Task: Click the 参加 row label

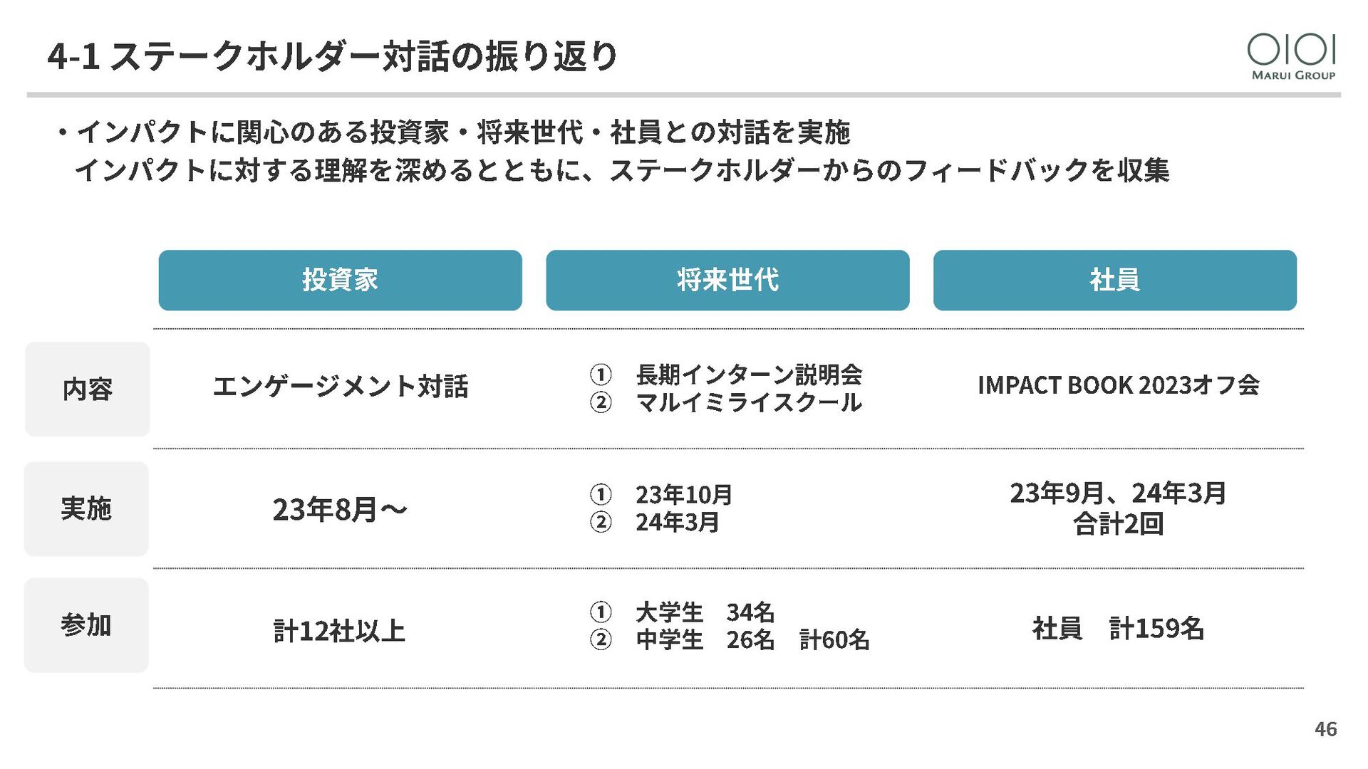Action: [86, 625]
